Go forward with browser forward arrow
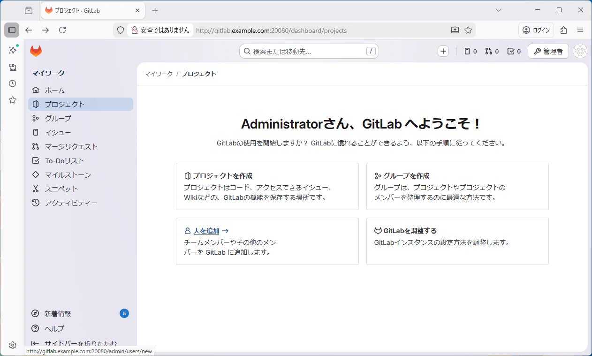The width and height of the screenshot is (592, 356). 46,30
